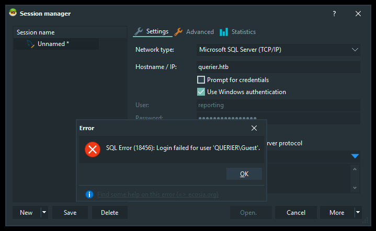Click the blue info icon beside help link
Viewport: 376px width, 231px height.
89,194
